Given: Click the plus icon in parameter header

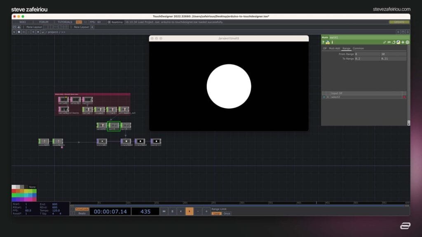Looking at the screenshot, I should [403, 42].
